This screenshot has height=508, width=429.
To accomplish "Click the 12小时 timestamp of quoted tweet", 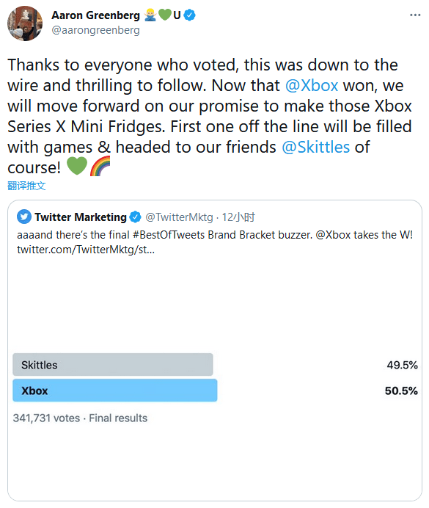I will (x=238, y=217).
